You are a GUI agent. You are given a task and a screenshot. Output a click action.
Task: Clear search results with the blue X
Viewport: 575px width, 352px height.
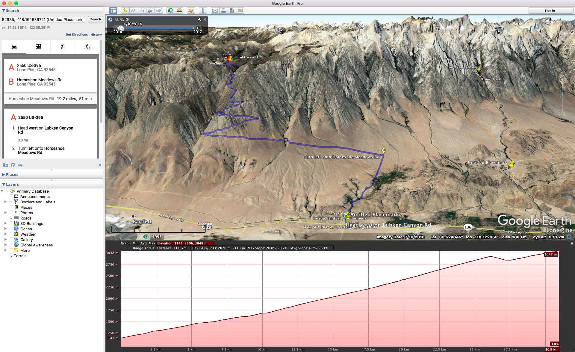click(x=100, y=165)
